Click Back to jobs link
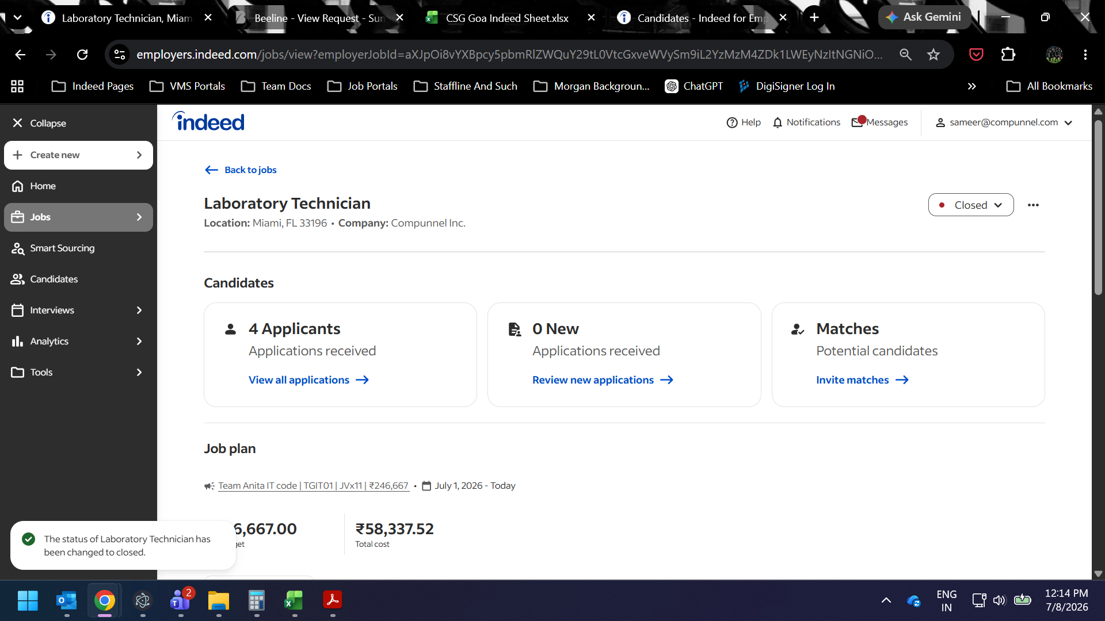The image size is (1105, 621). tap(241, 170)
